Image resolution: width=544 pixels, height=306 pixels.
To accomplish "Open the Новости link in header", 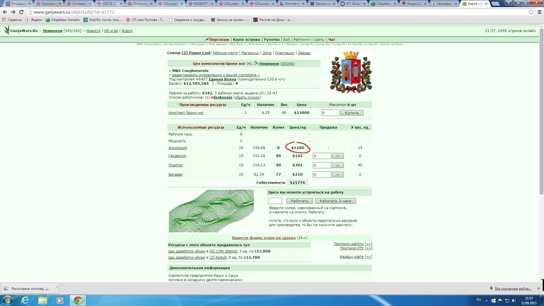I will 94,31.
